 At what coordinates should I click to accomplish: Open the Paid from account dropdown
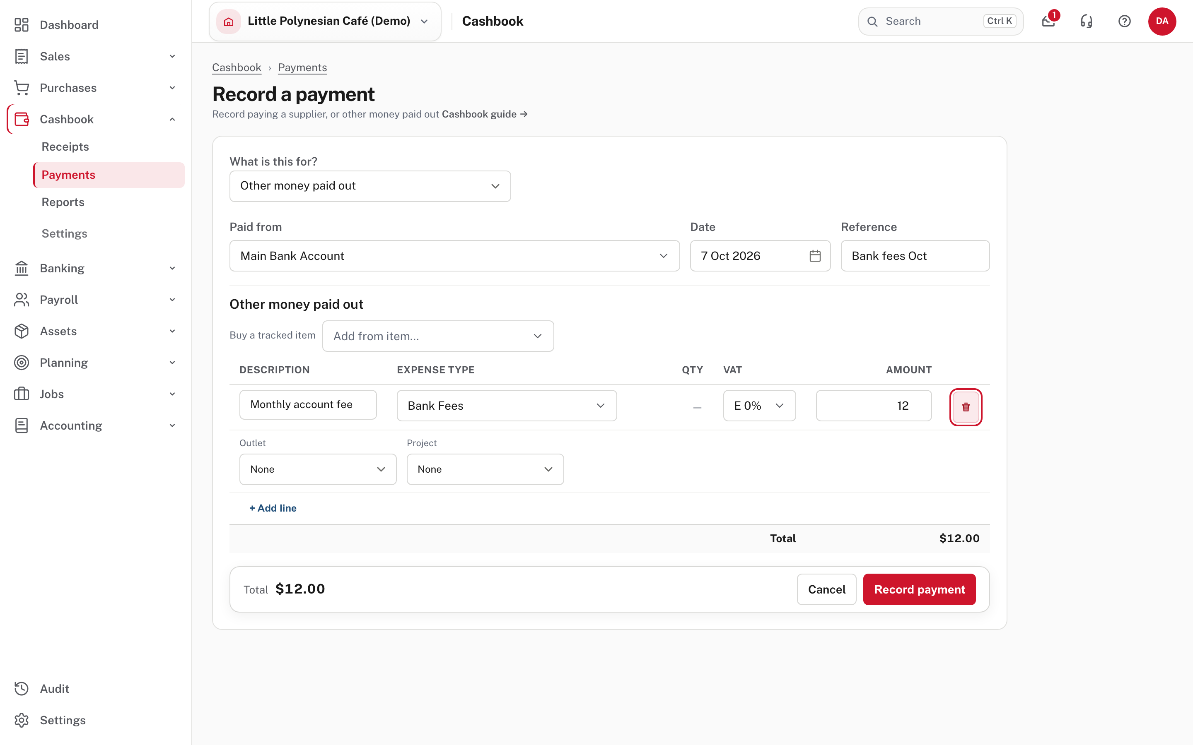(454, 256)
